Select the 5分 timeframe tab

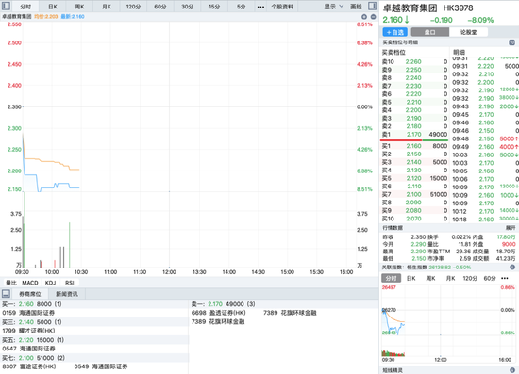click(x=241, y=7)
